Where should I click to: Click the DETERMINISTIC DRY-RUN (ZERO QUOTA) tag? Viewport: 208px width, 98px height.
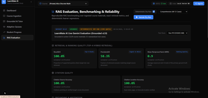click(96, 29)
